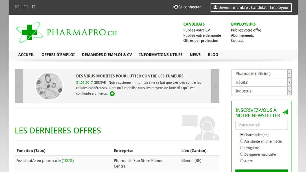306x172 pixels.
Task: Navigate to the Blog menu item
Action: (x=213, y=55)
